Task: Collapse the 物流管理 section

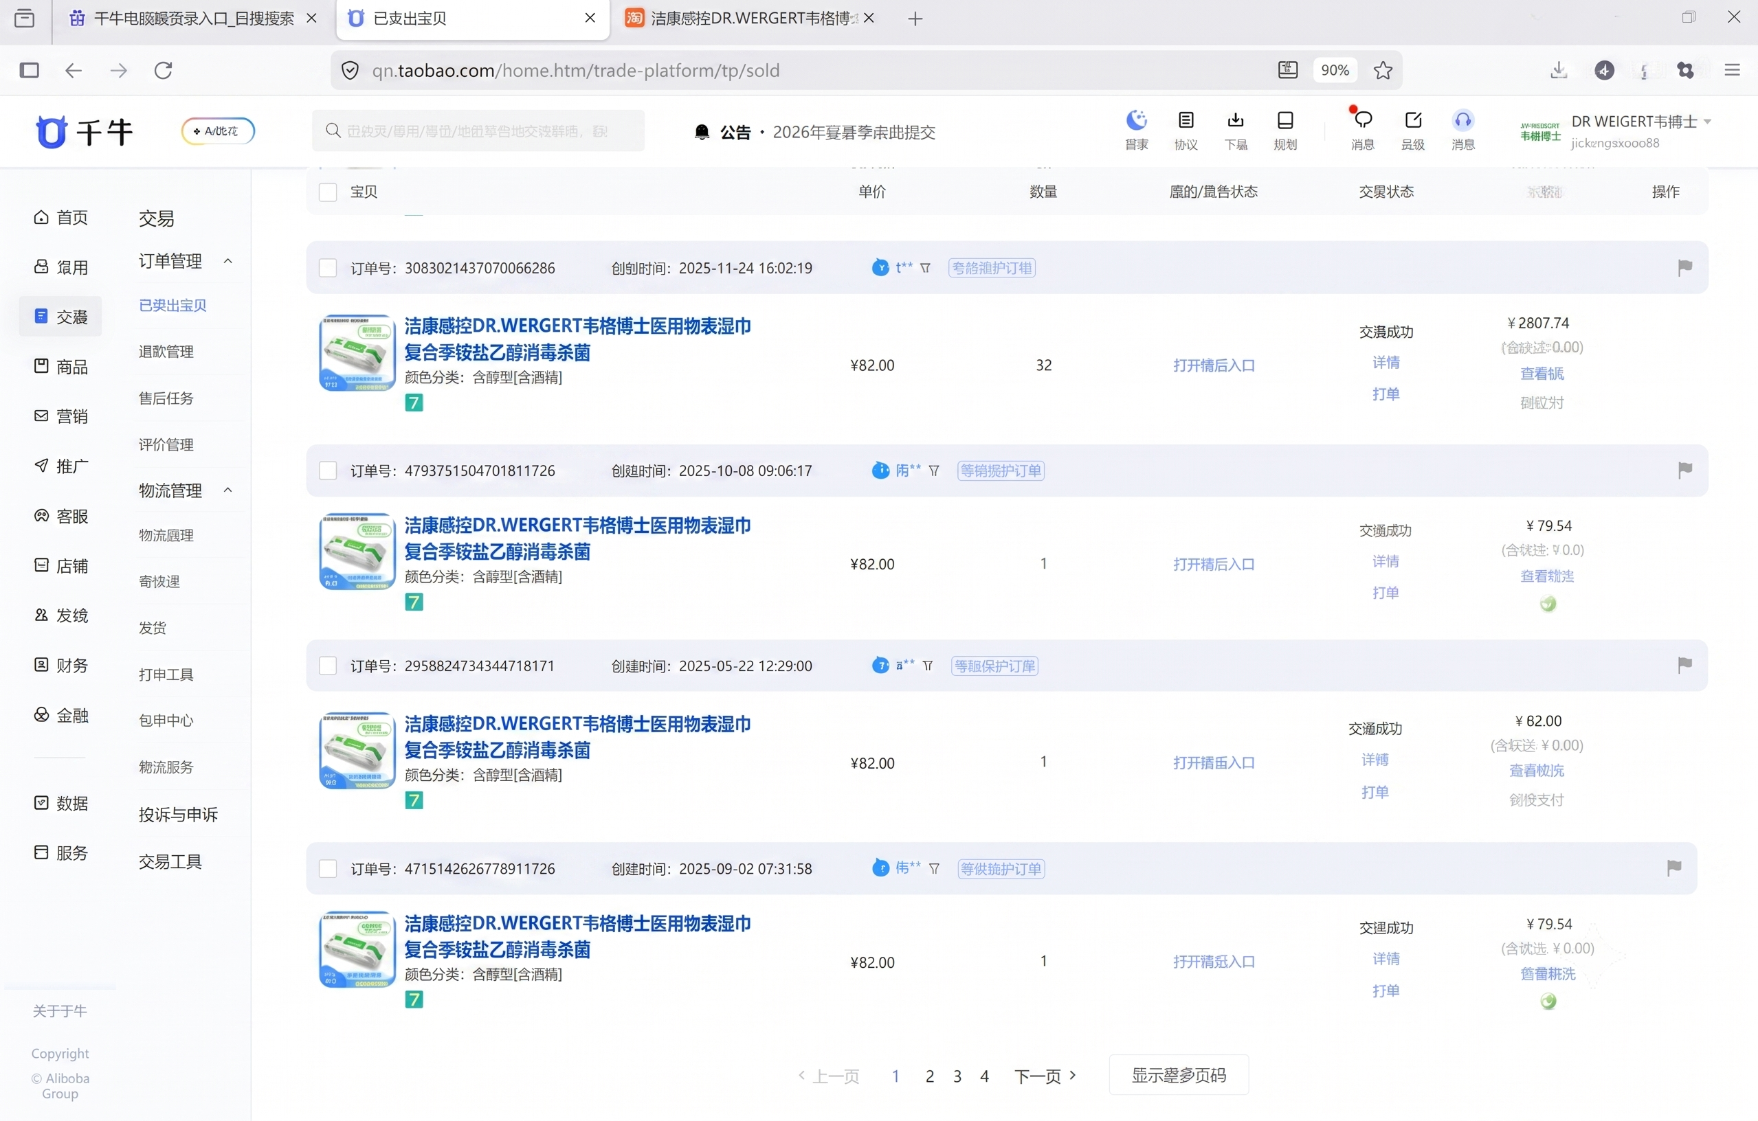Action: click(x=227, y=490)
